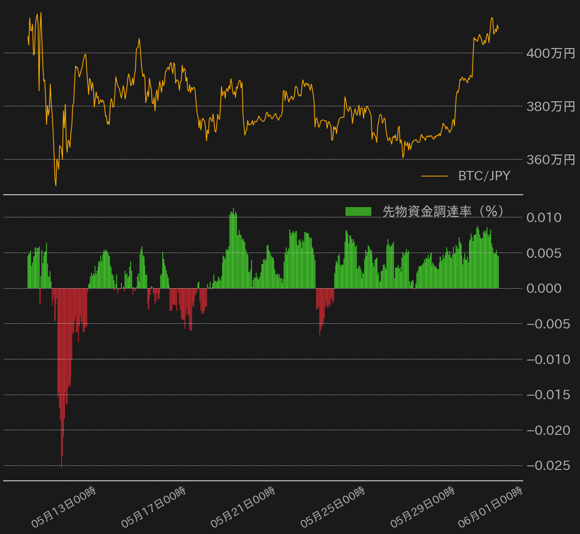Click the green funding rate legend swatch
Image resolution: width=580 pixels, height=534 pixels.
coord(358,212)
